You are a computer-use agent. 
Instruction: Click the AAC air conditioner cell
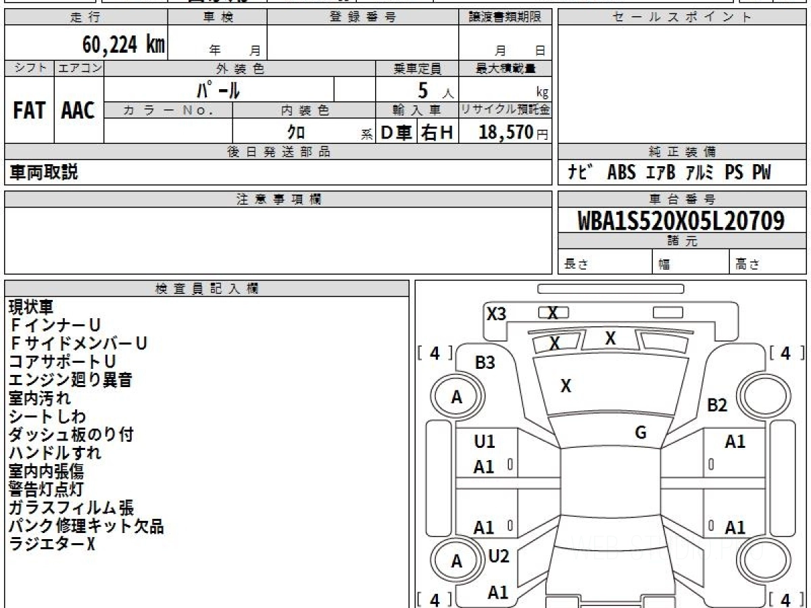click(78, 111)
